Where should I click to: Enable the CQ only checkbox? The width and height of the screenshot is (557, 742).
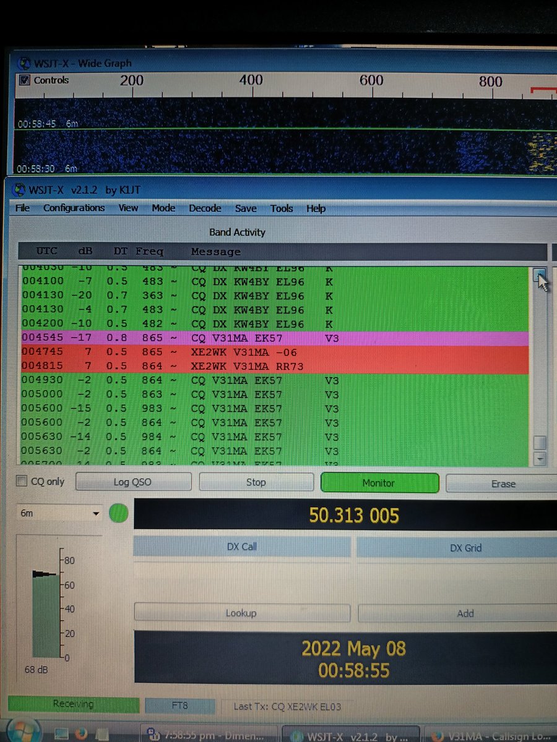click(x=22, y=481)
